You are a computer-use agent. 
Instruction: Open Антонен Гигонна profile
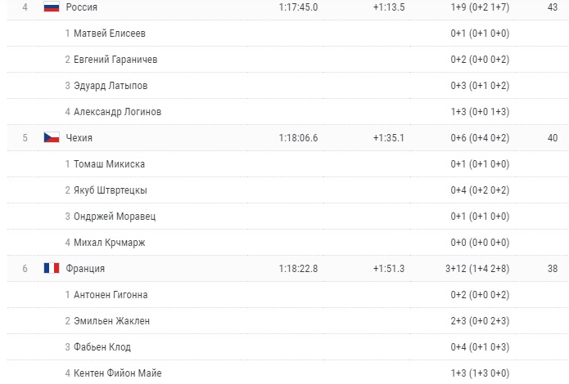(x=111, y=295)
